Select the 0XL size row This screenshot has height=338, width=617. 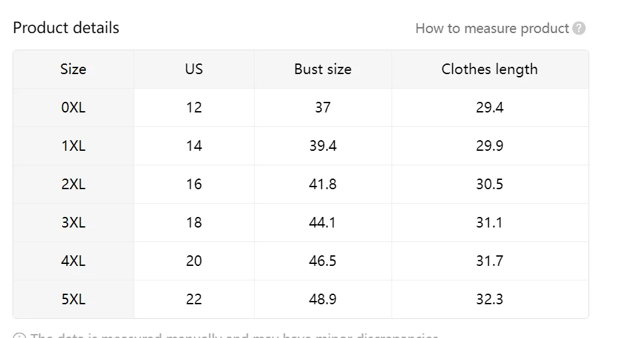pos(73,108)
